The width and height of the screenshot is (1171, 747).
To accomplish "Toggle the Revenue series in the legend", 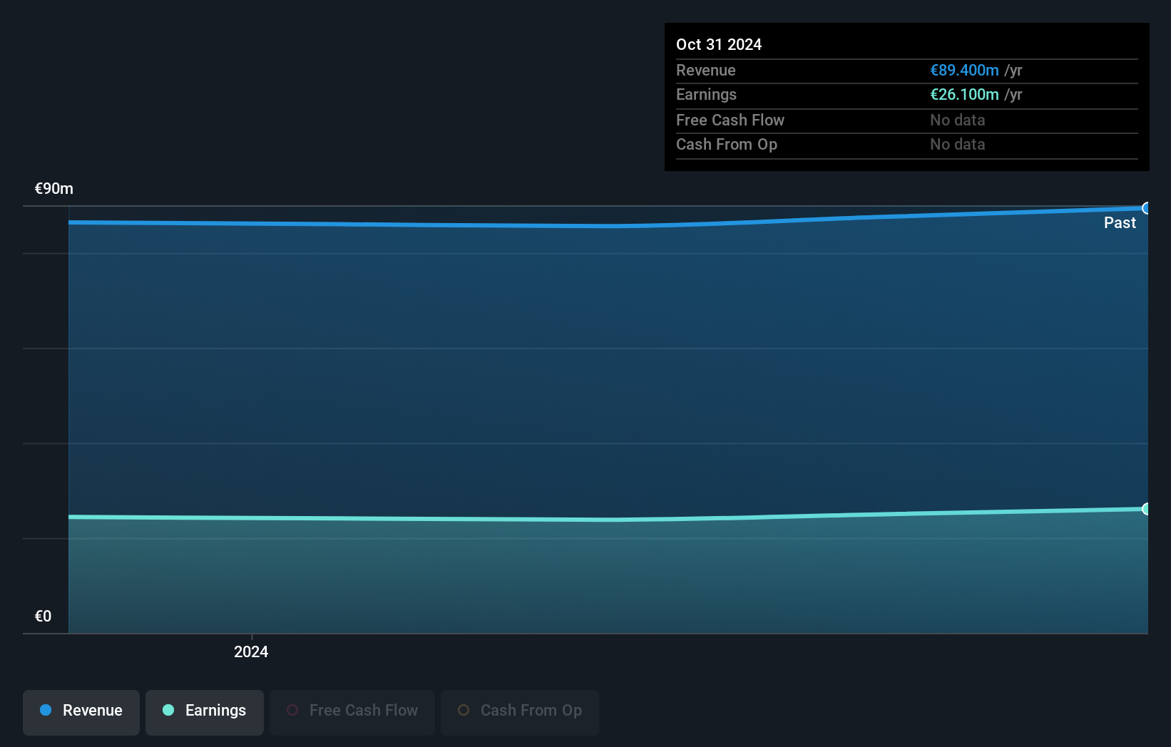I will [81, 712].
